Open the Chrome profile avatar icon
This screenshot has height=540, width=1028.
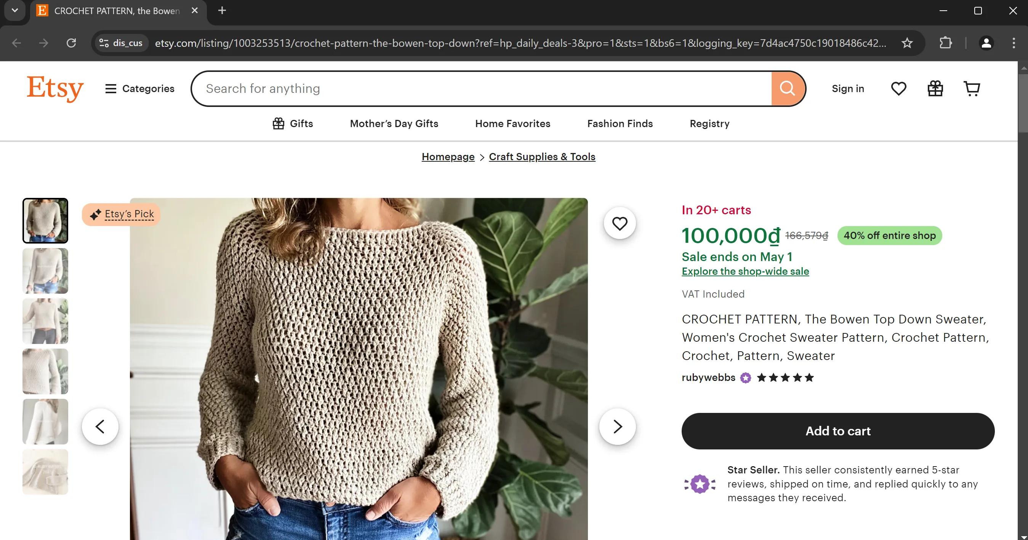point(986,43)
